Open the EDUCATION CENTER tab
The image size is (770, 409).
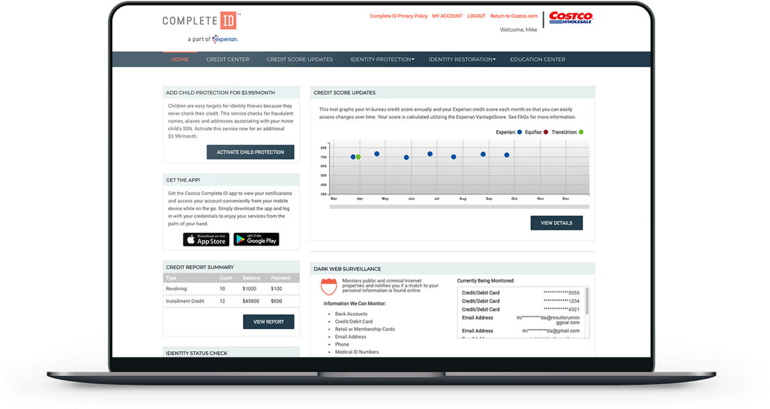click(537, 59)
